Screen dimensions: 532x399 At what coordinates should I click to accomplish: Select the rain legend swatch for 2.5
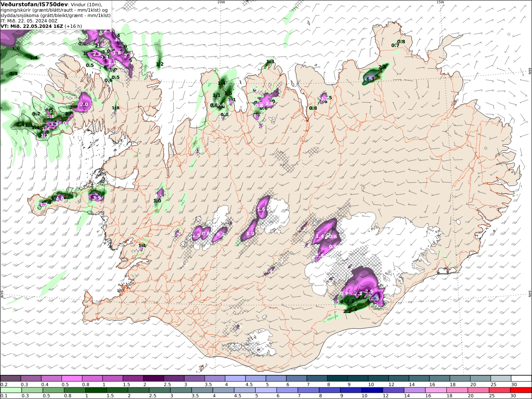click(160, 390)
